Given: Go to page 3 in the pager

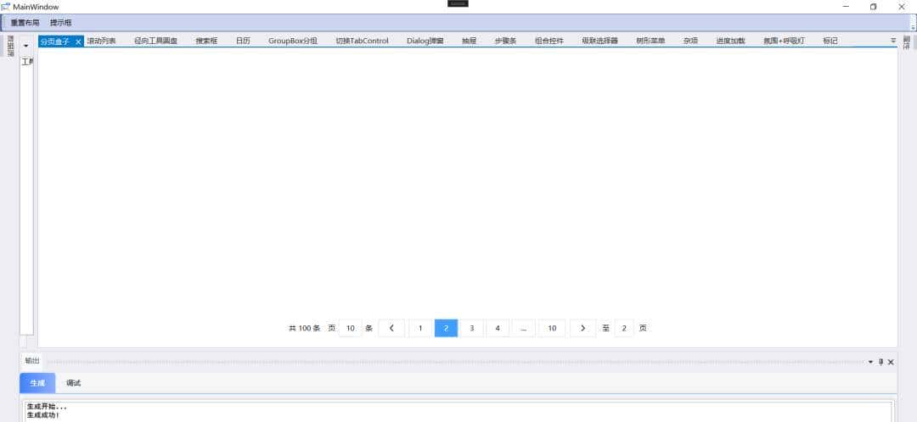Looking at the screenshot, I should [472, 328].
